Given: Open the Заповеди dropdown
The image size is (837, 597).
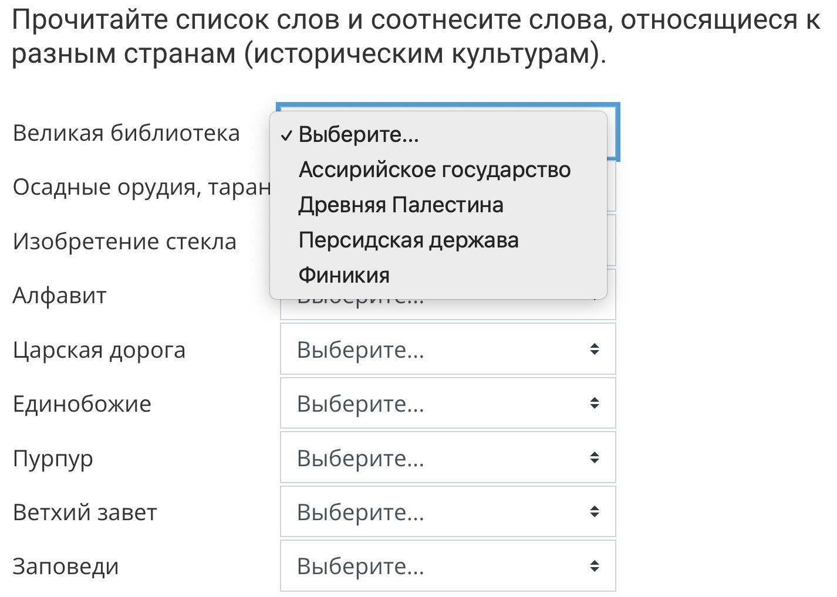Looking at the screenshot, I should [447, 566].
